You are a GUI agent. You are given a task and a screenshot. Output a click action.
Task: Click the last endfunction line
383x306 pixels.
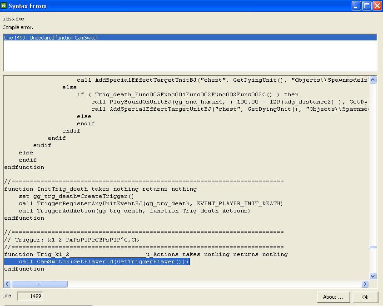click(24, 269)
